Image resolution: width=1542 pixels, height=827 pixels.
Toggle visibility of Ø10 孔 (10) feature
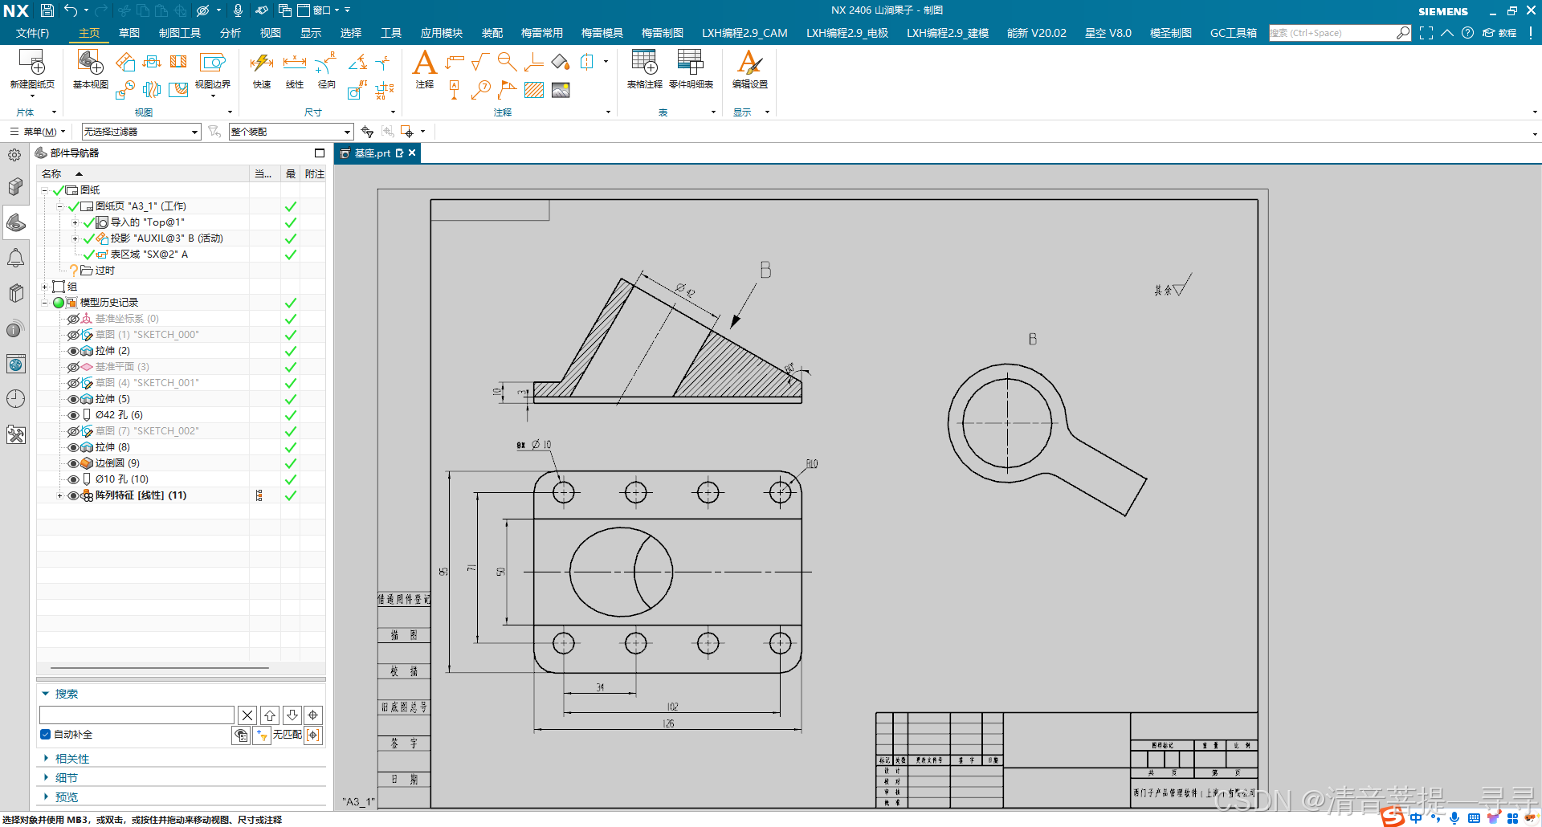pyautogui.click(x=73, y=479)
